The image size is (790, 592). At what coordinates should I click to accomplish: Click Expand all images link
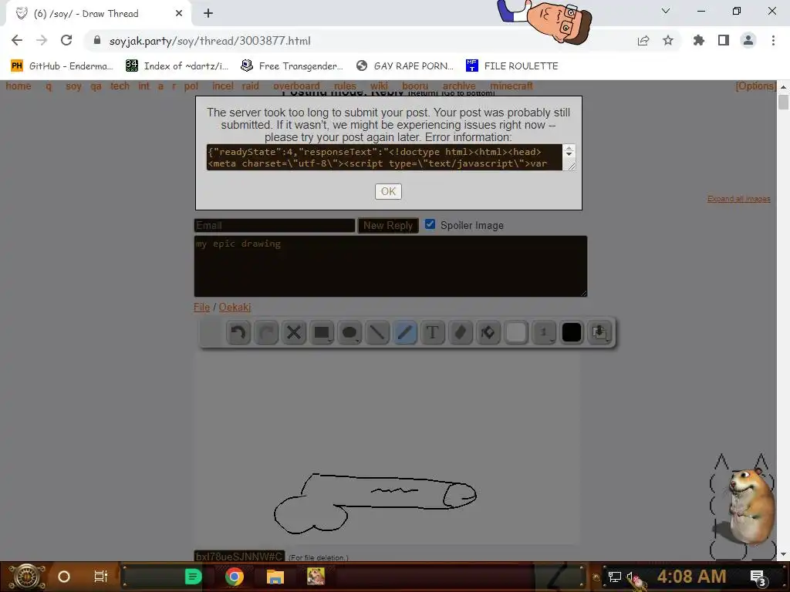(x=738, y=199)
